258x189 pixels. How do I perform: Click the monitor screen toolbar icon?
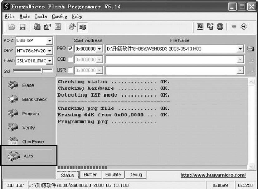click(x=200, y=27)
